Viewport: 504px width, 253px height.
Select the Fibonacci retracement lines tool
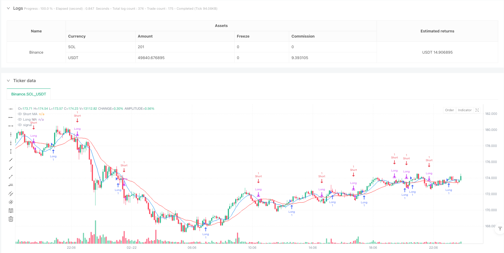(11, 210)
